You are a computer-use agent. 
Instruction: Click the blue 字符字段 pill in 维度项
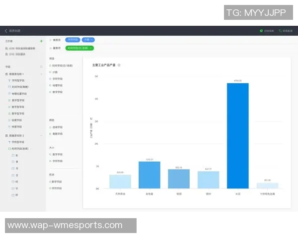[x=73, y=40]
